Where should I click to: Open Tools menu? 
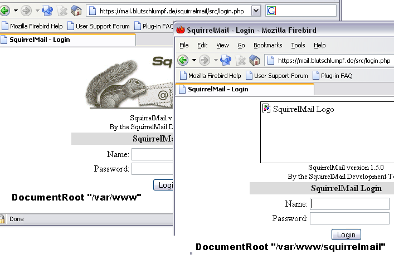pos(298,45)
